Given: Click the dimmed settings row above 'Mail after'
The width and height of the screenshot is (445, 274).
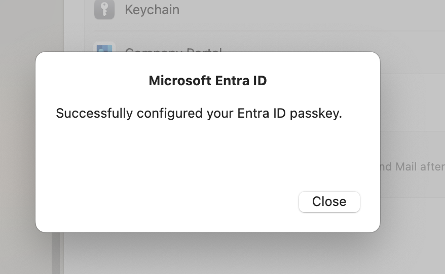Looking at the screenshot, I should coord(413,102).
